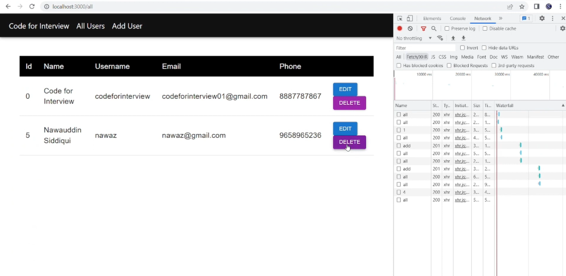Image resolution: width=566 pixels, height=276 pixels.
Task: Click EDIT for Nawauddin Siddiqui
Action: point(345,128)
